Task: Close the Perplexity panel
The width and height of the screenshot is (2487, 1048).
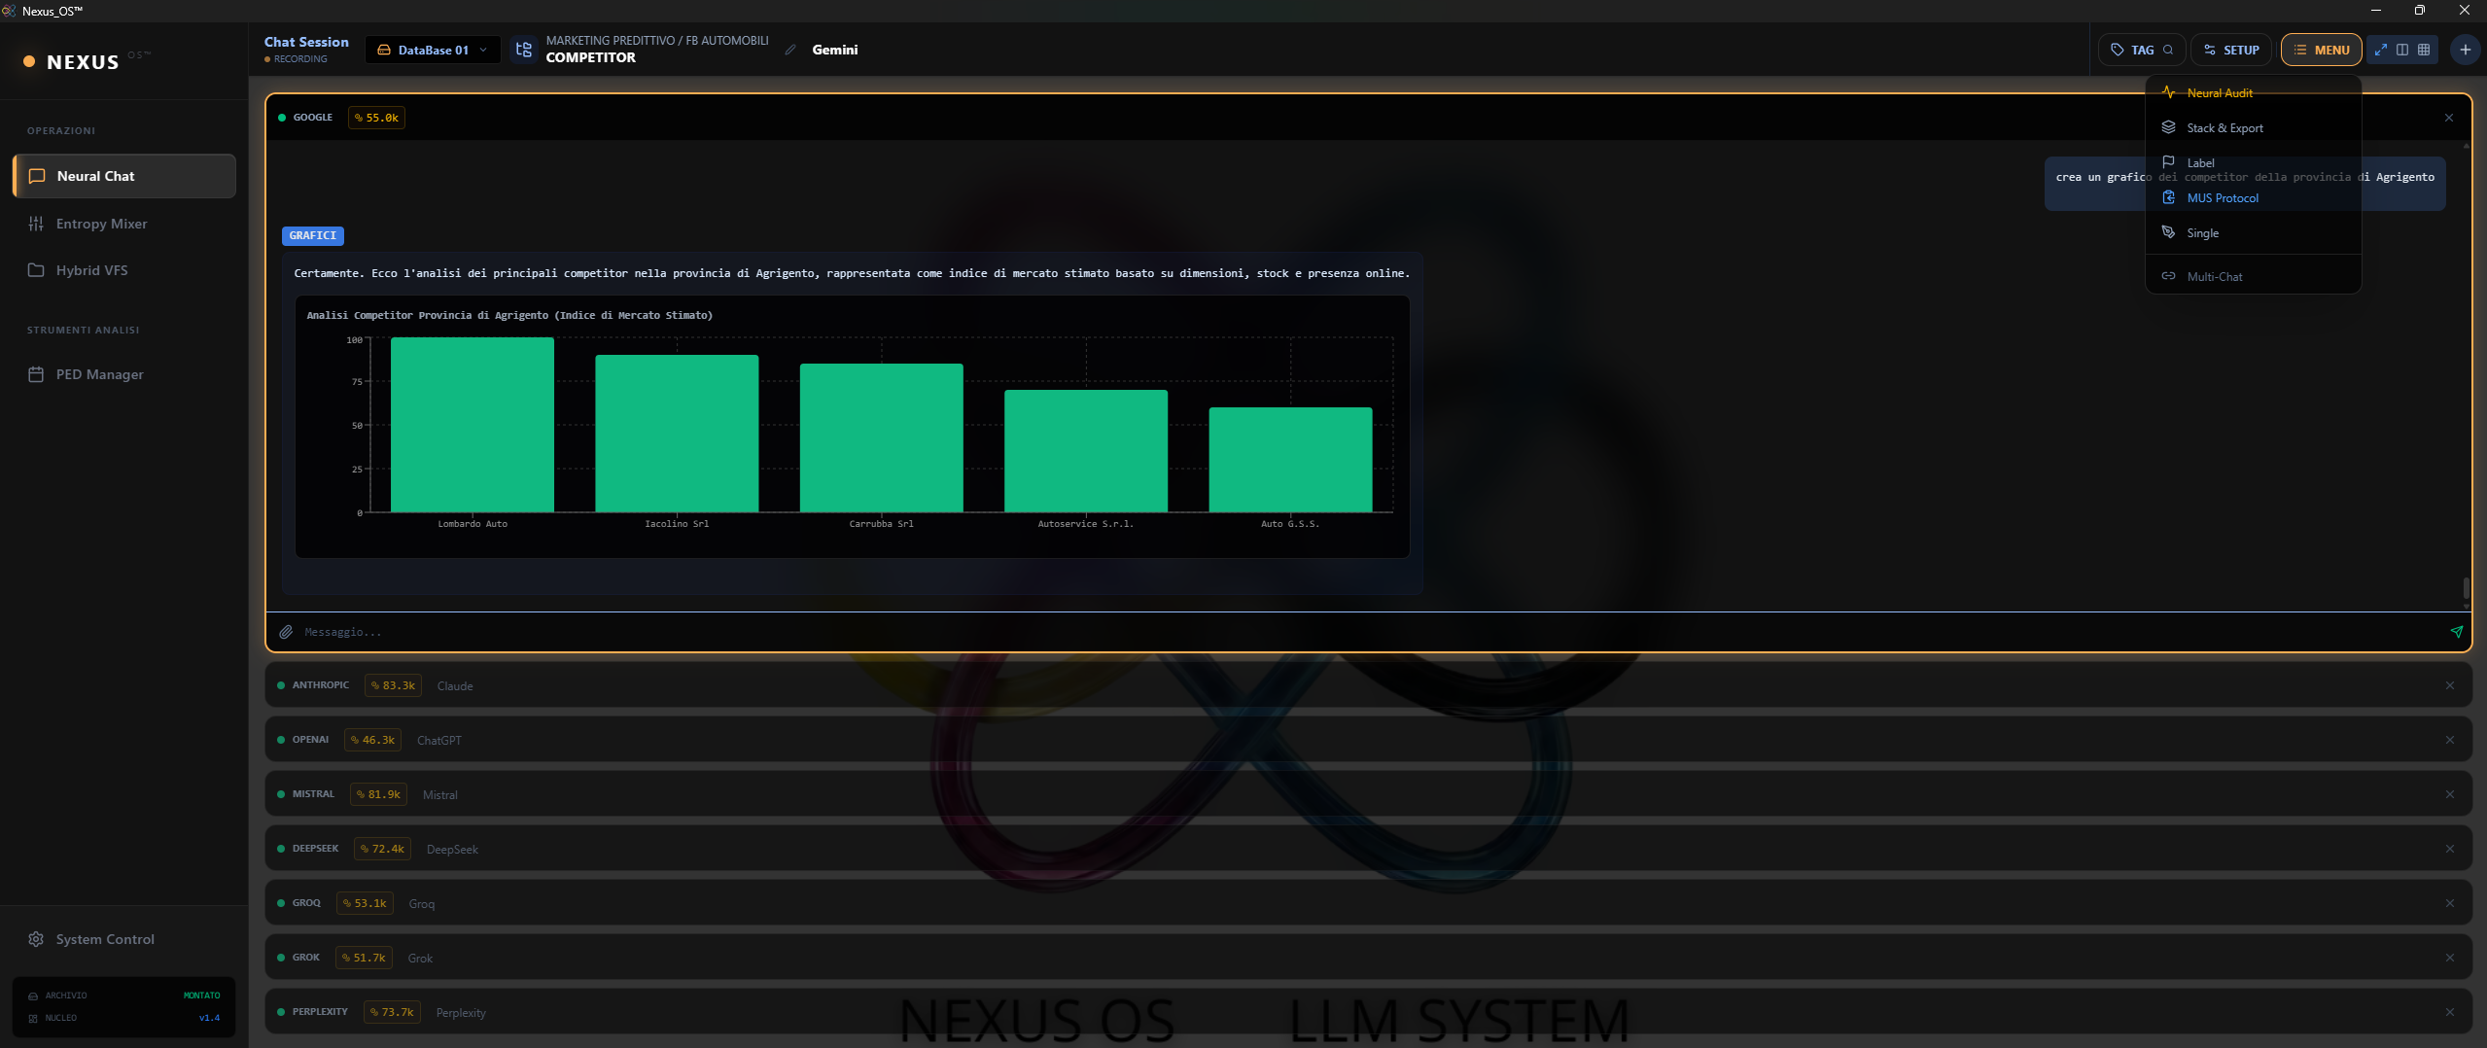Action: [x=2450, y=1012]
